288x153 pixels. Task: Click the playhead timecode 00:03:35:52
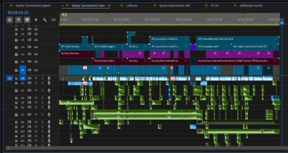click(18, 13)
